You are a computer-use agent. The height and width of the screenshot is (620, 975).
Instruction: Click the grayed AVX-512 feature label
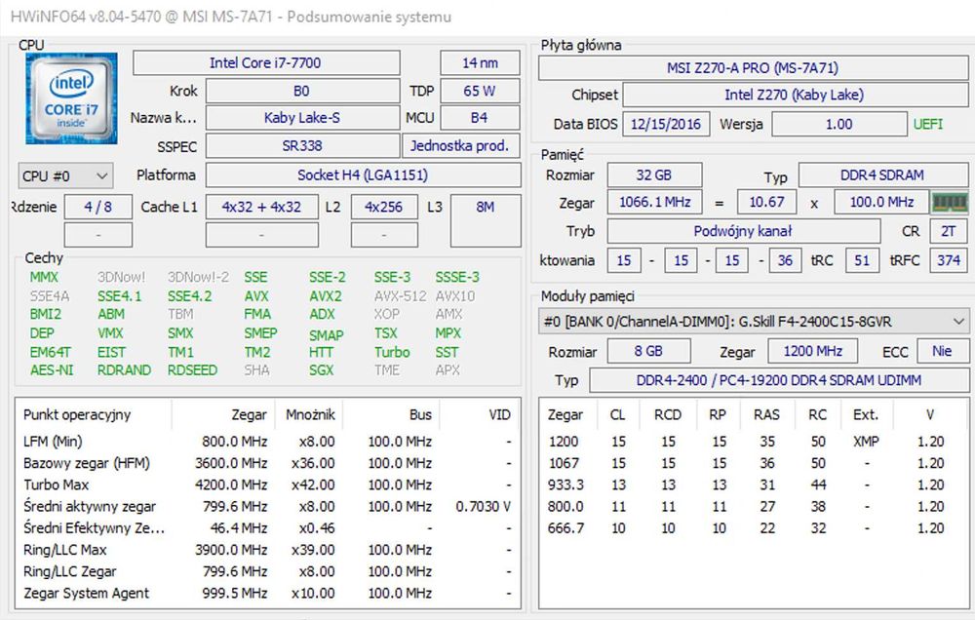tap(401, 296)
